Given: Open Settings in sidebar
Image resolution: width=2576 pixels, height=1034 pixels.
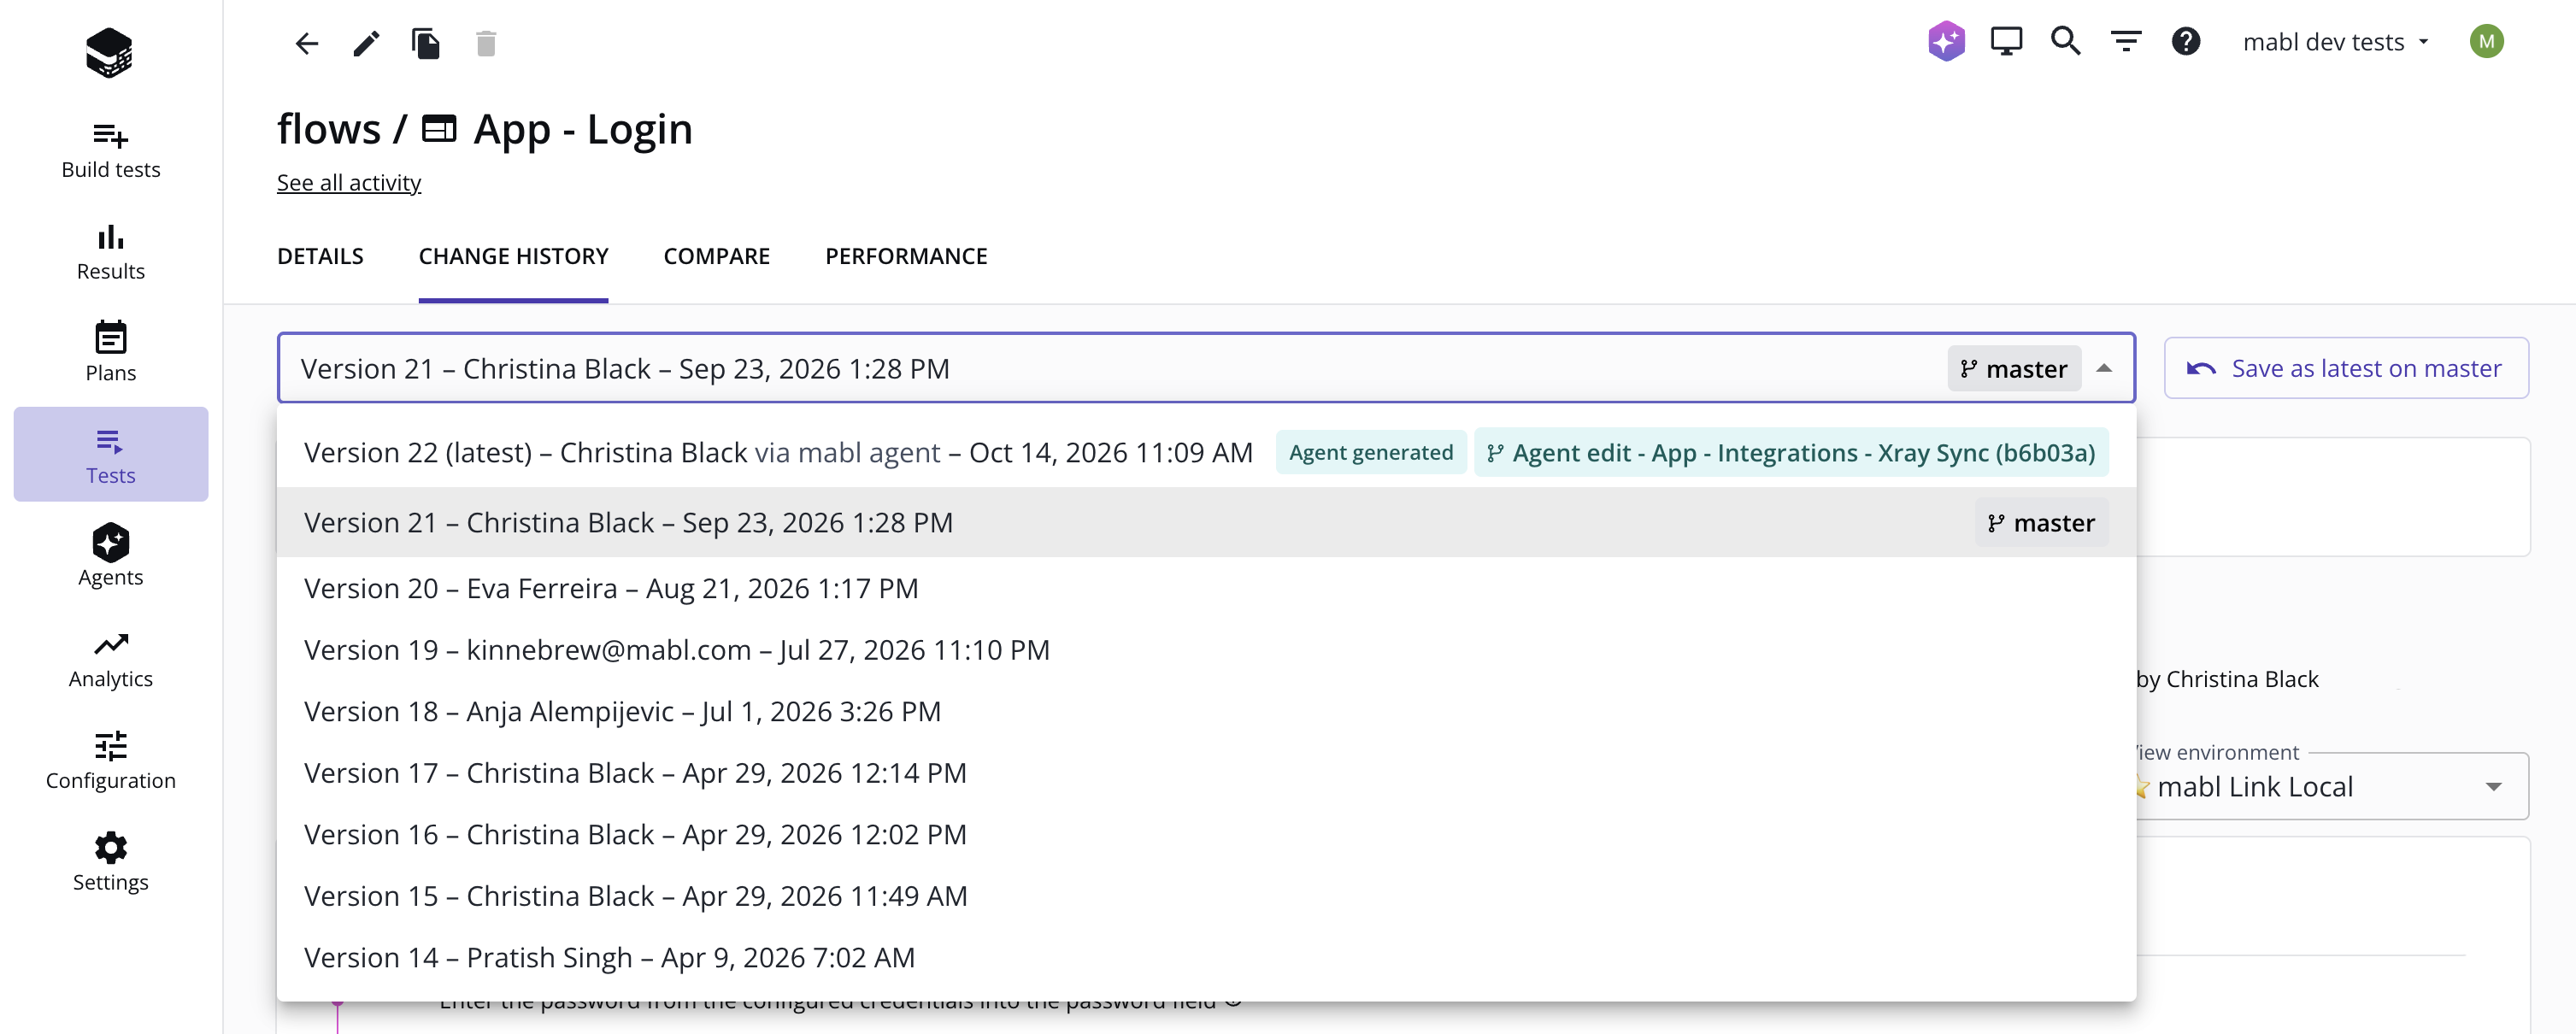Looking at the screenshot, I should 111,863.
